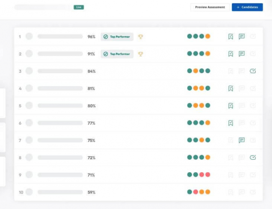Click the red third dot in row 9
This screenshot has height=209, width=272.
pyautogui.click(x=202, y=174)
